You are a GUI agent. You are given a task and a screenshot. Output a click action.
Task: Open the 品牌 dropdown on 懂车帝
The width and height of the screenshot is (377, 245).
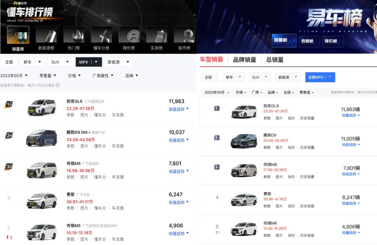click(132, 76)
